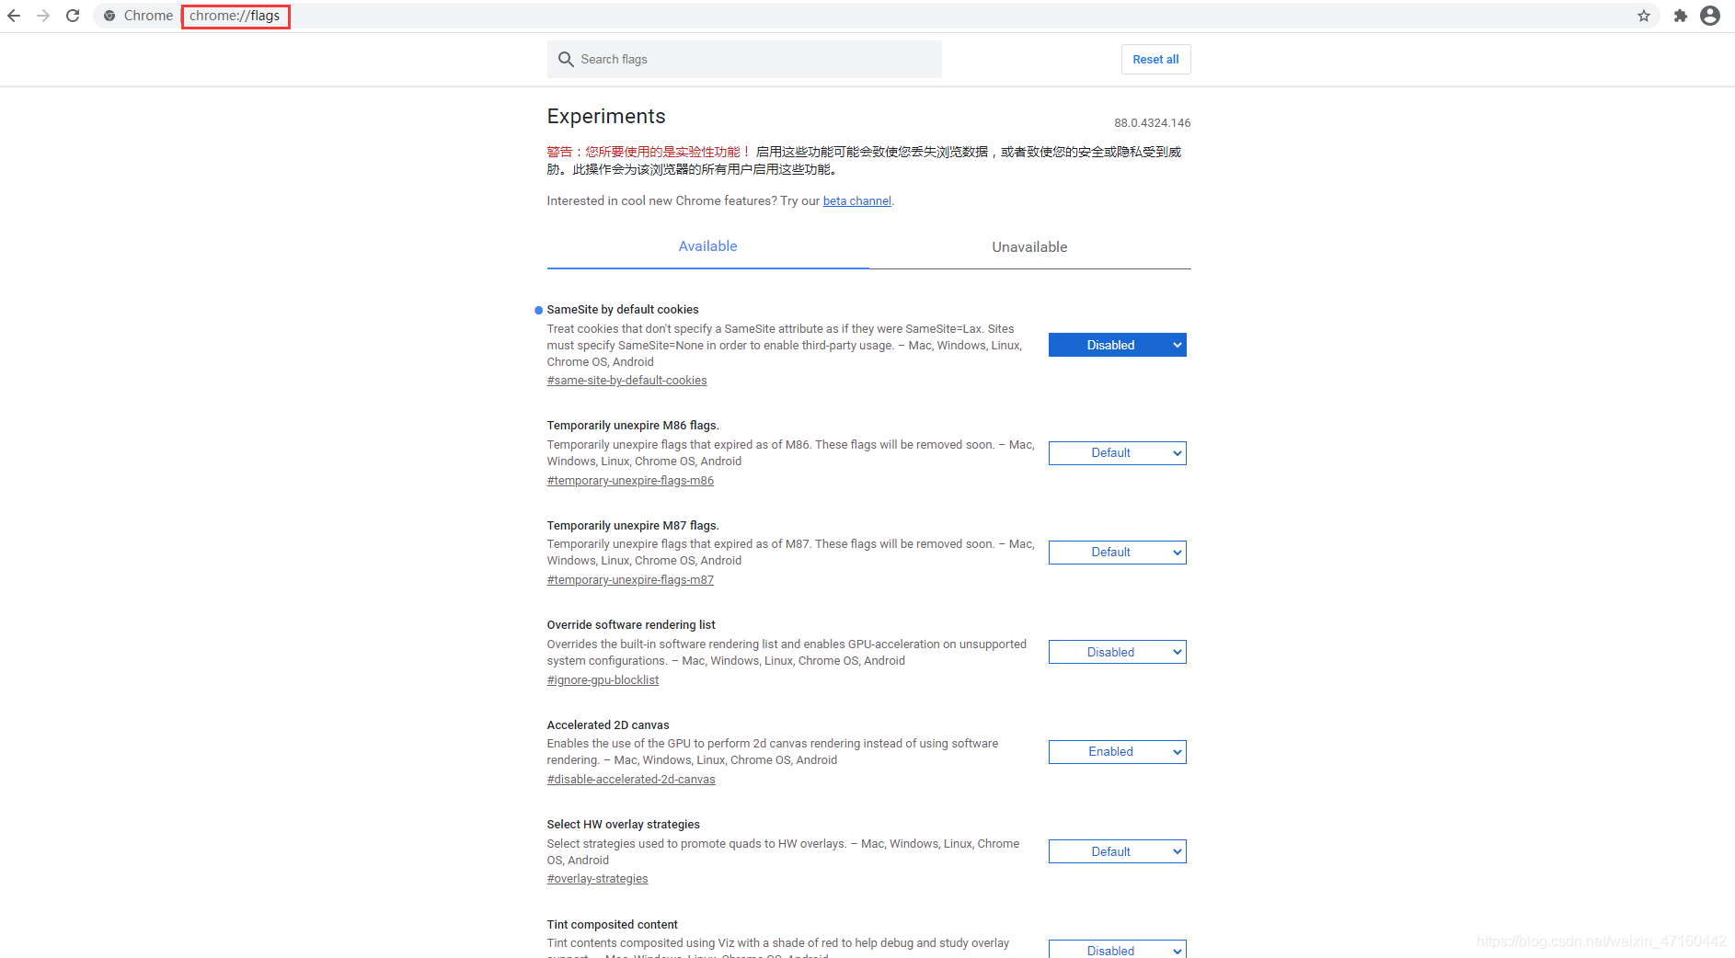Viewport: 1735px width, 958px height.
Task: Open the Temporarily unexpire M86 flags dropdown
Action: click(x=1117, y=452)
